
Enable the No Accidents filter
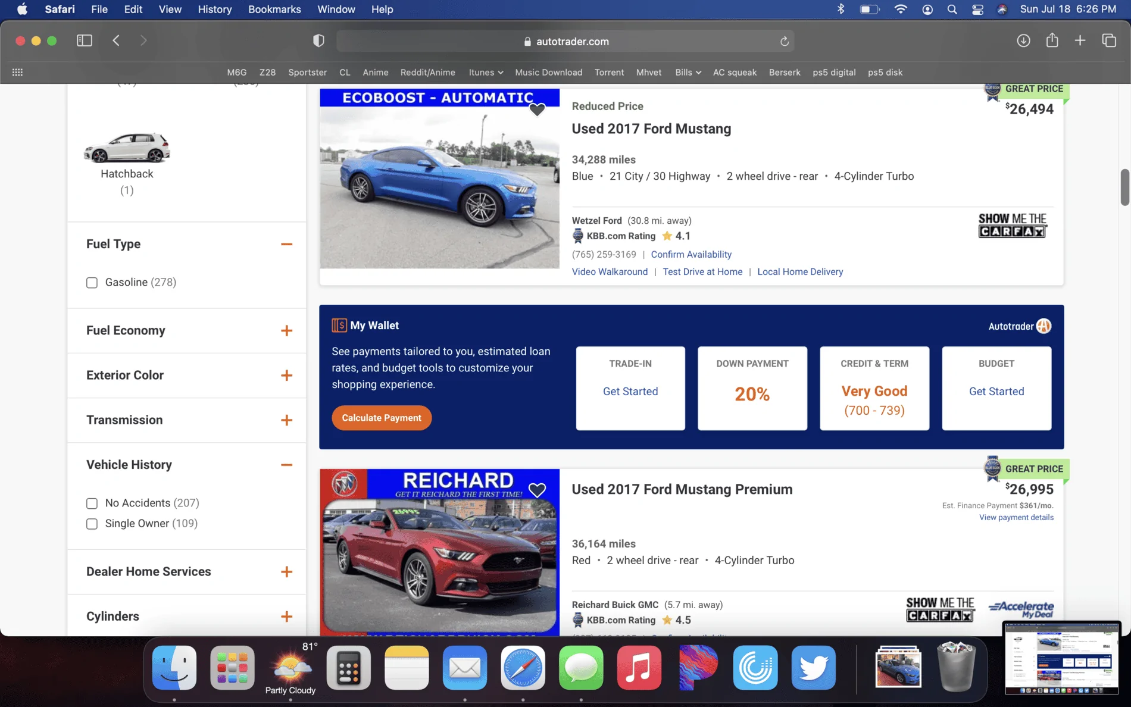click(92, 503)
